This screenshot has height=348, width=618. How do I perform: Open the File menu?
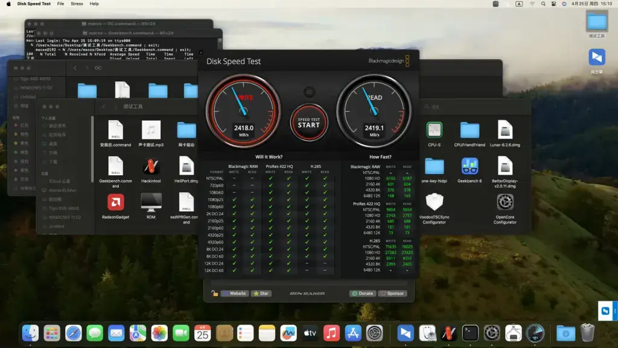[x=60, y=4]
